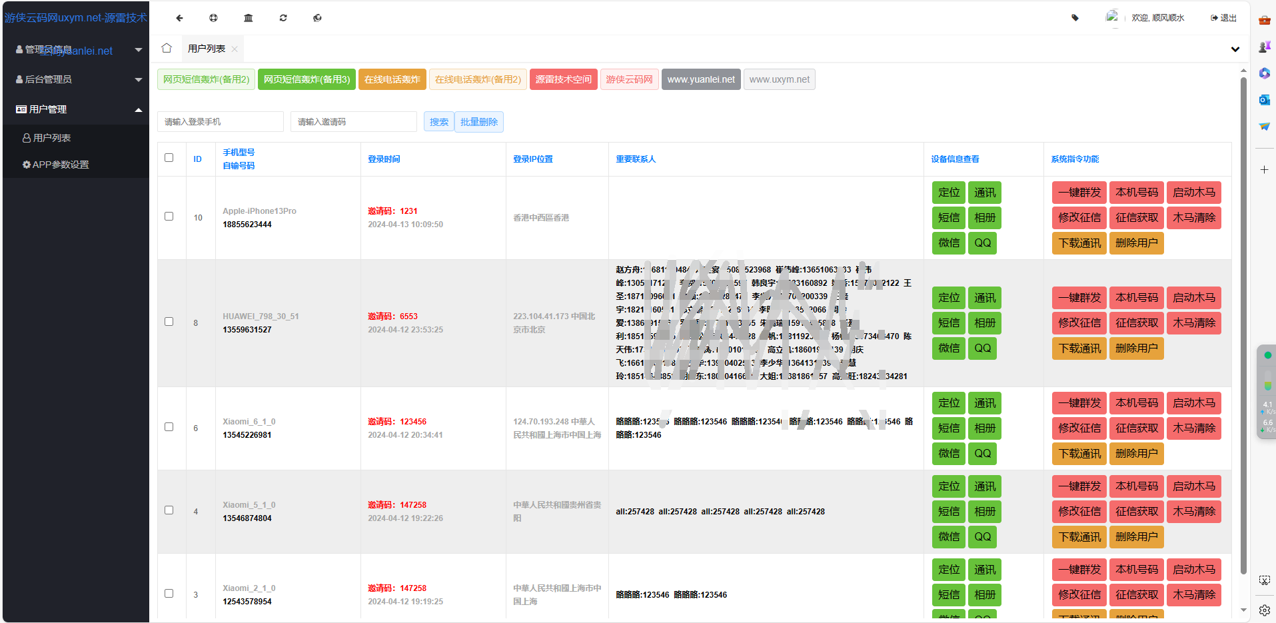Switch to the 用户列表 tab
Image resolution: width=1276 pixels, height=623 pixels.
206,49
